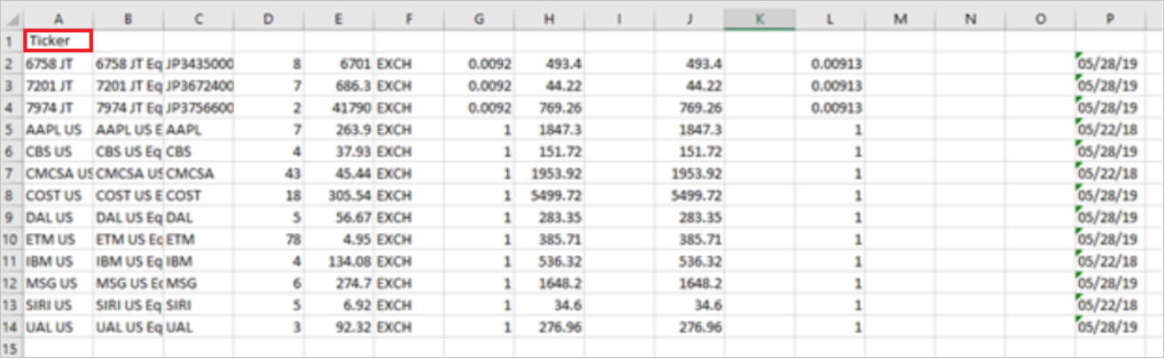Screen dimensions: 1164x358
Task: Click the MSG US cell in column A
Action: [59, 284]
